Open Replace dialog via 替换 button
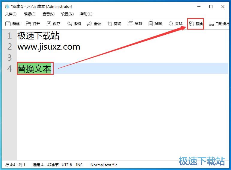This screenshot has width=231, height=170. (x=196, y=24)
